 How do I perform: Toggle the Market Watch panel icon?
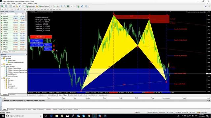11,6
